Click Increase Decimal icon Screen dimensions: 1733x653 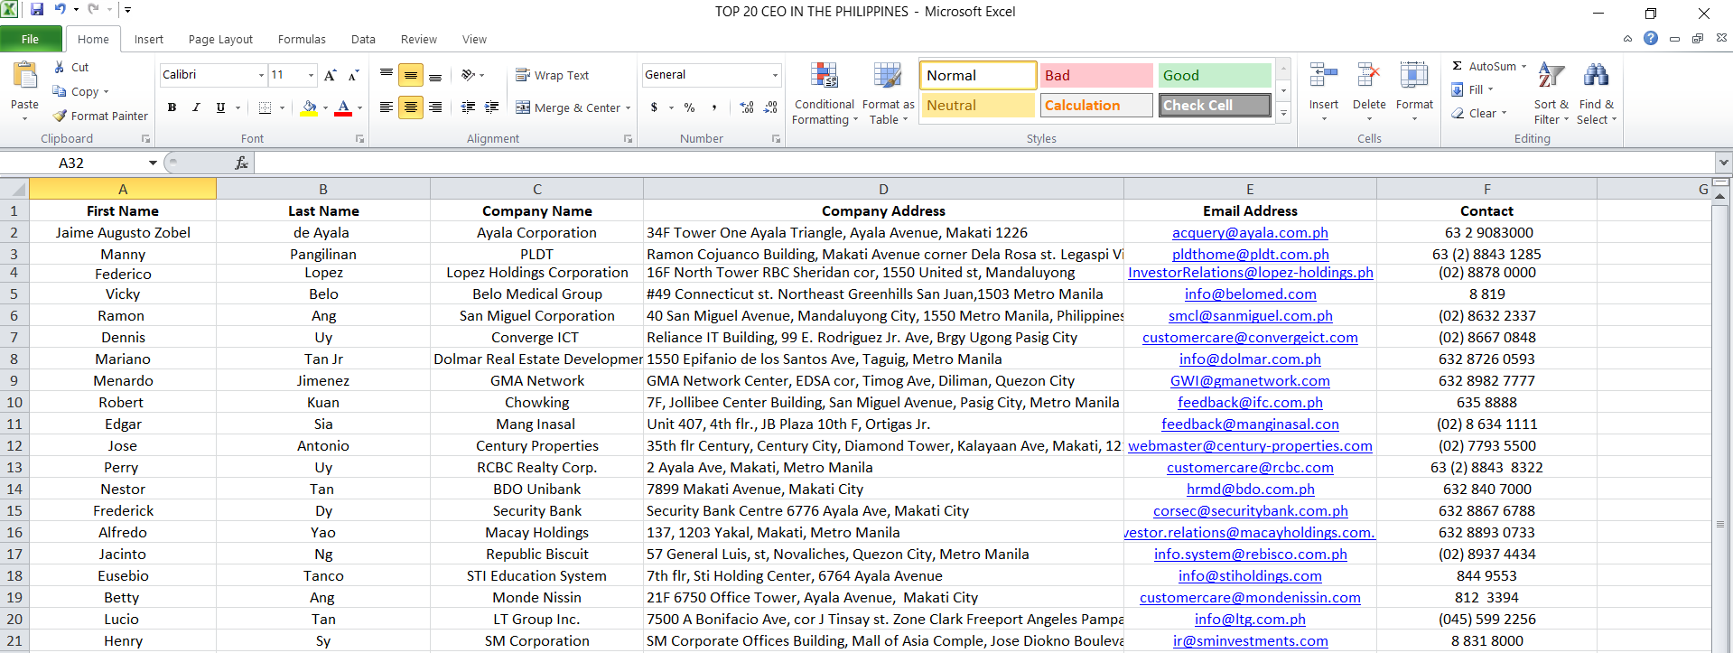[x=747, y=107]
